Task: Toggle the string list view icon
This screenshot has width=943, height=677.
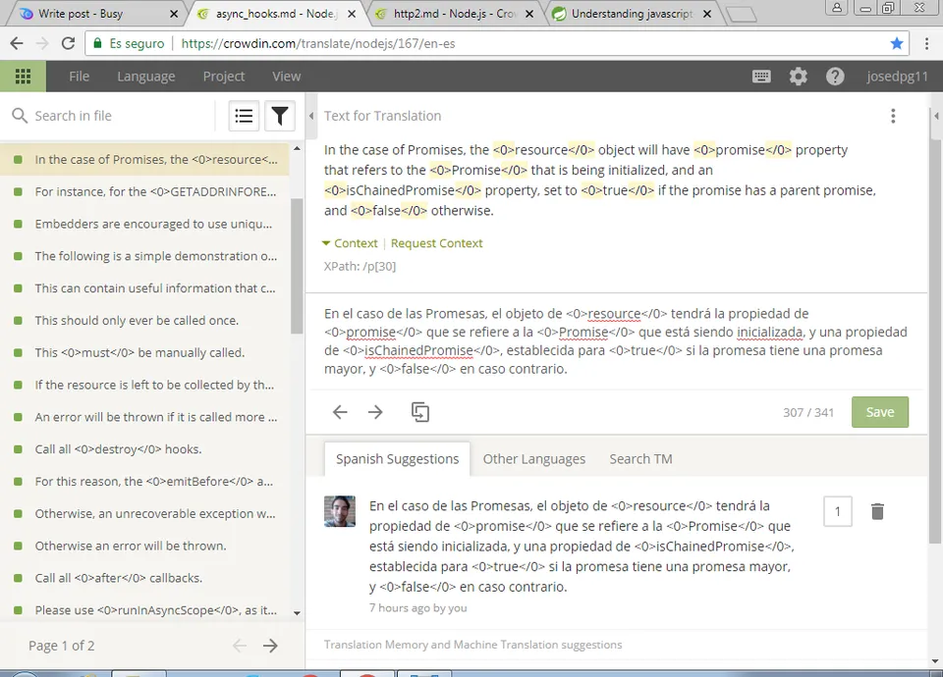Action: [244, 116]
